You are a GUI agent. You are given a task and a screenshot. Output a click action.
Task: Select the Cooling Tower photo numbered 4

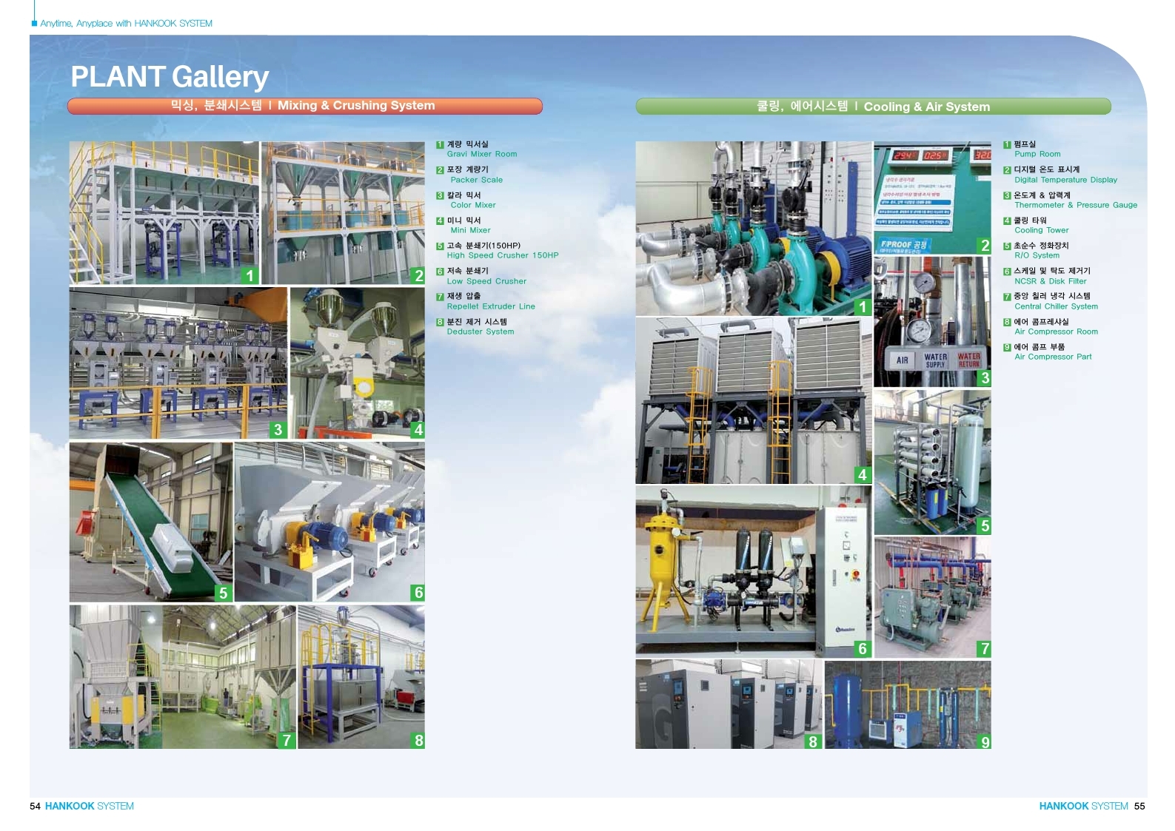pyautogui.click(x=754, y=401)
